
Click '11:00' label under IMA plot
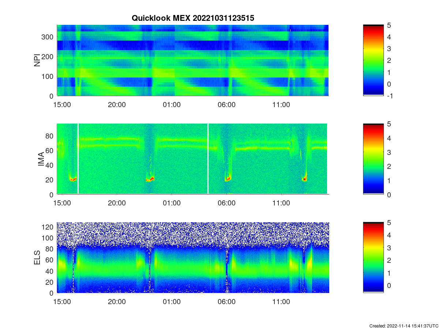(x=281, y=203)
